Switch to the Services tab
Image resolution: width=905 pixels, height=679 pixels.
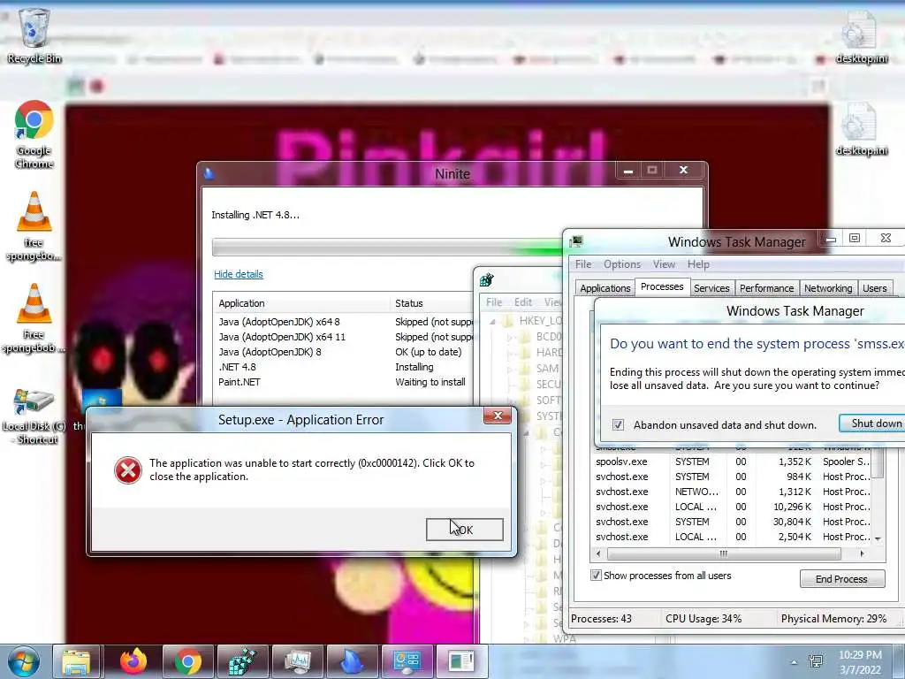tap(711, 288)
